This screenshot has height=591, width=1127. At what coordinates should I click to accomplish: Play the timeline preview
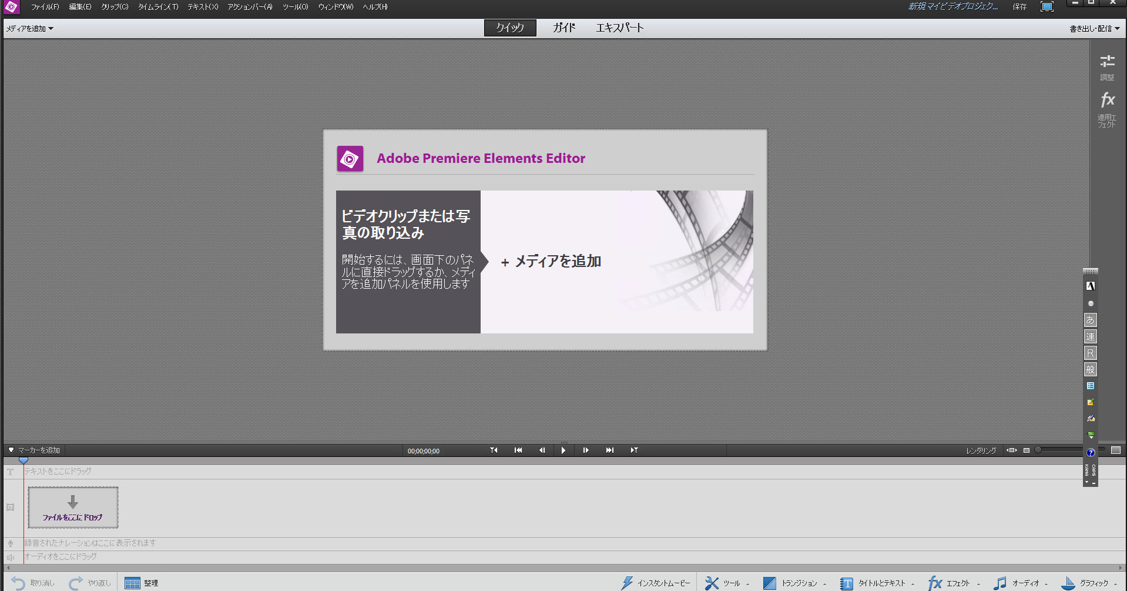coord(563,450)
